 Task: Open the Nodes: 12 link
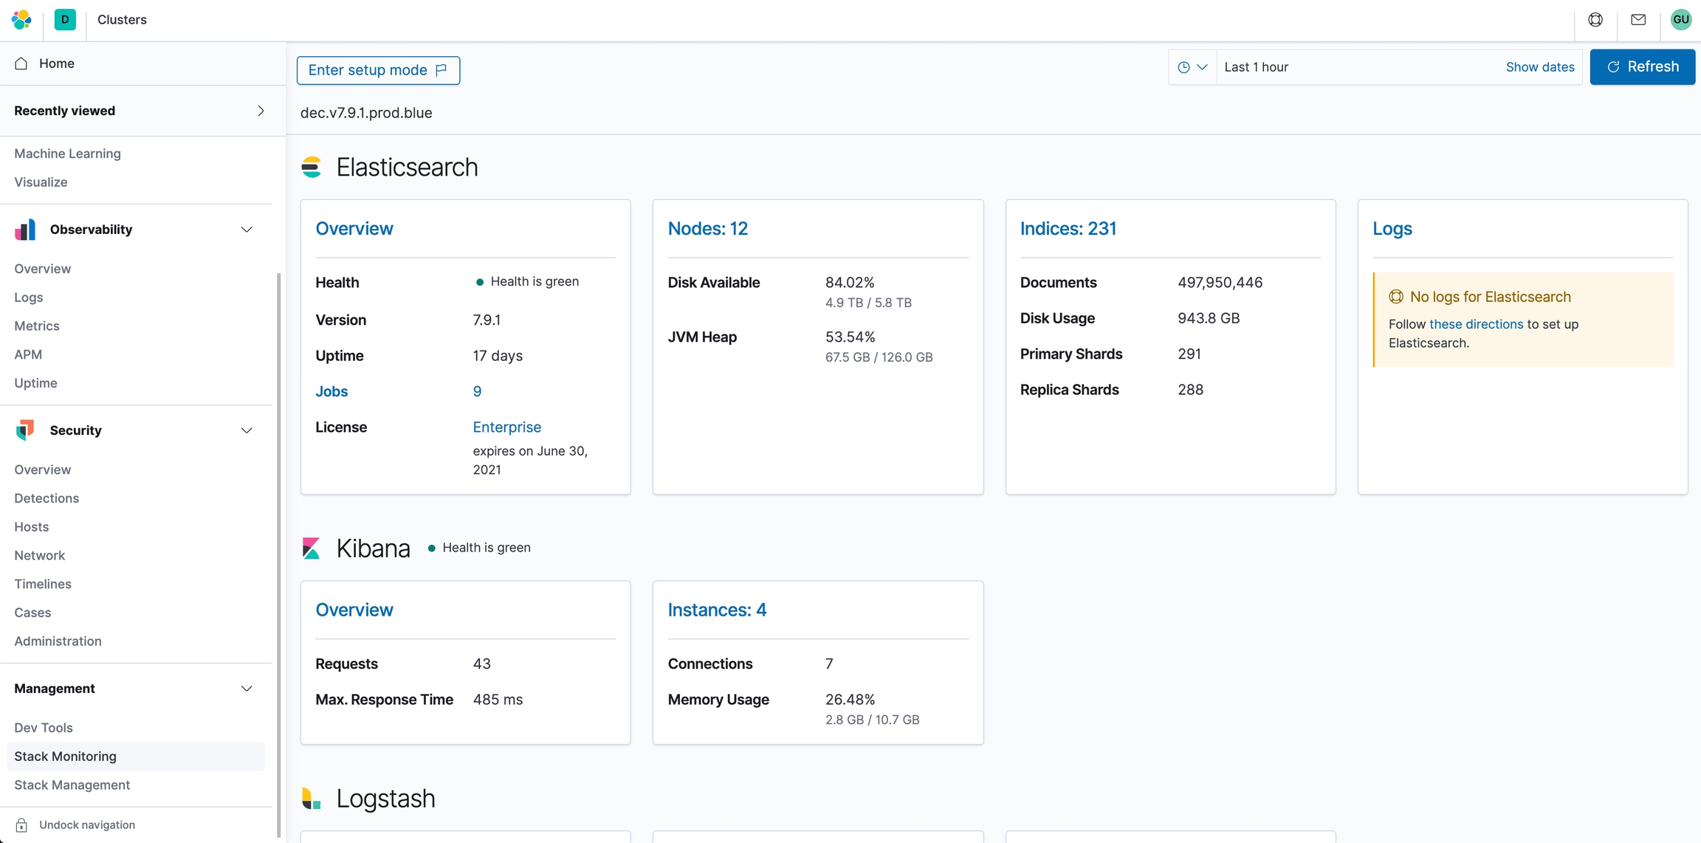pos(707,229)
